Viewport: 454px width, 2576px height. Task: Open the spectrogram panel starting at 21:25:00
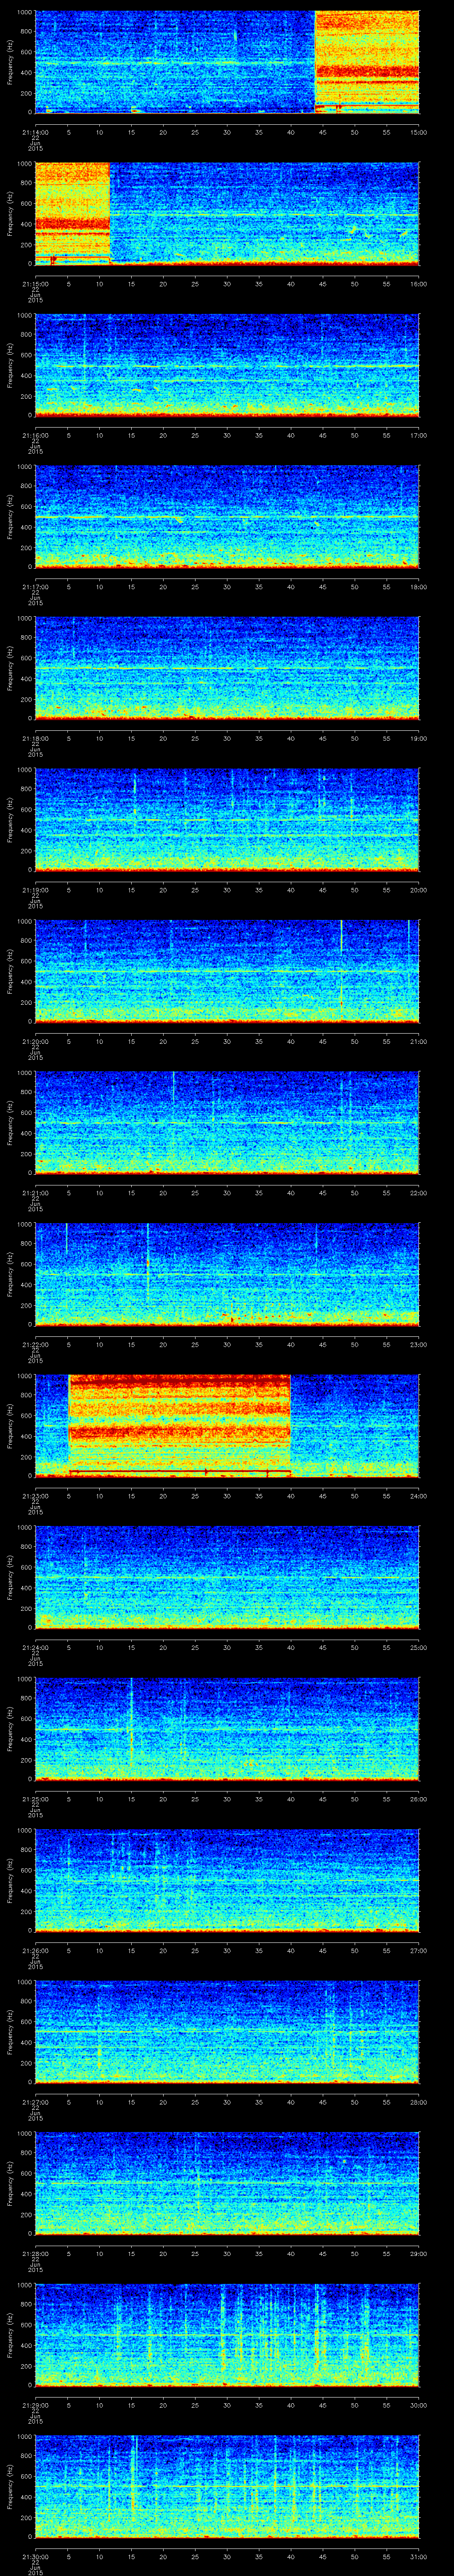[227, 1729]
